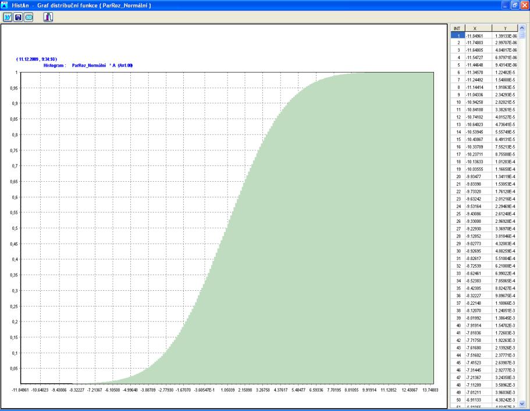Click the histogram column toolbar icon
This screenshot has height=411, width=530.
click(48, 17)
